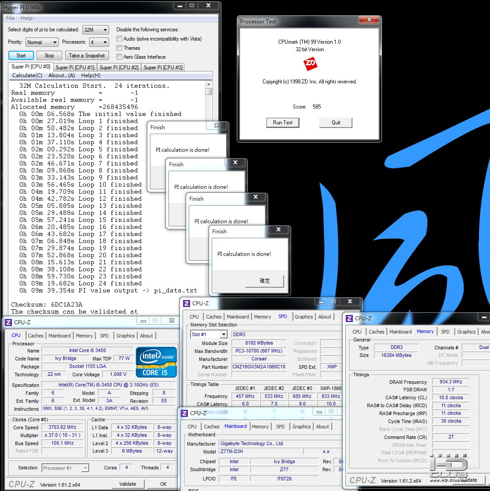Screen dimensions: 490x491
Task: Open the Slot #1 memory slot dropdown
Action: 209,334
